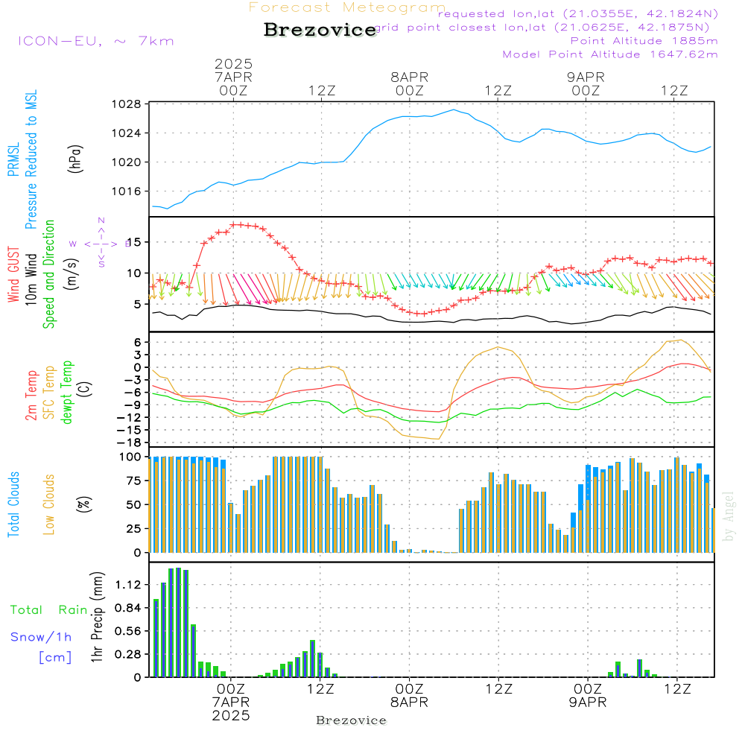Click the 50 cloud percentage axis value

click(134, 504)
